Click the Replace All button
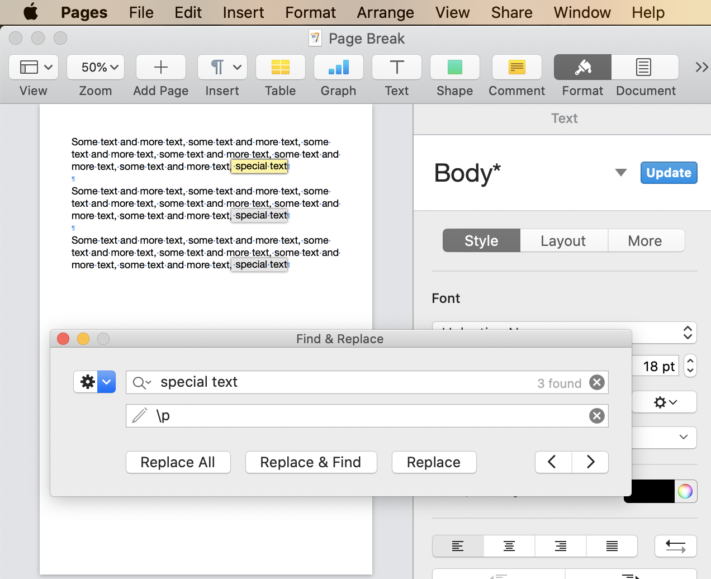 click(x=178, y=462)
